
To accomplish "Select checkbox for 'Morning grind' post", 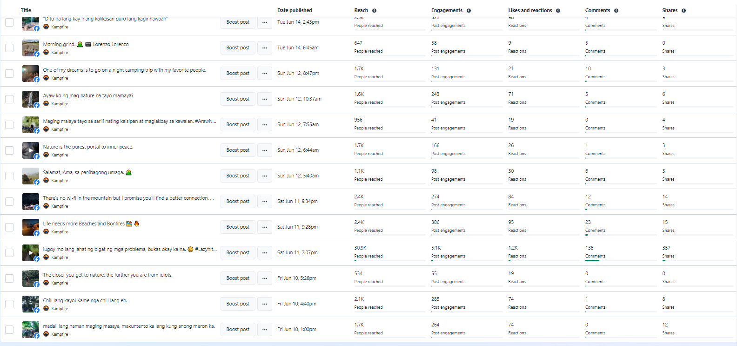I will point(9,48).
